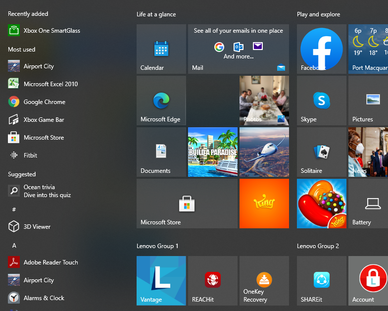388x311 pixels.
Task: Open the orange King tile
Action: click(x=264, y=204)
